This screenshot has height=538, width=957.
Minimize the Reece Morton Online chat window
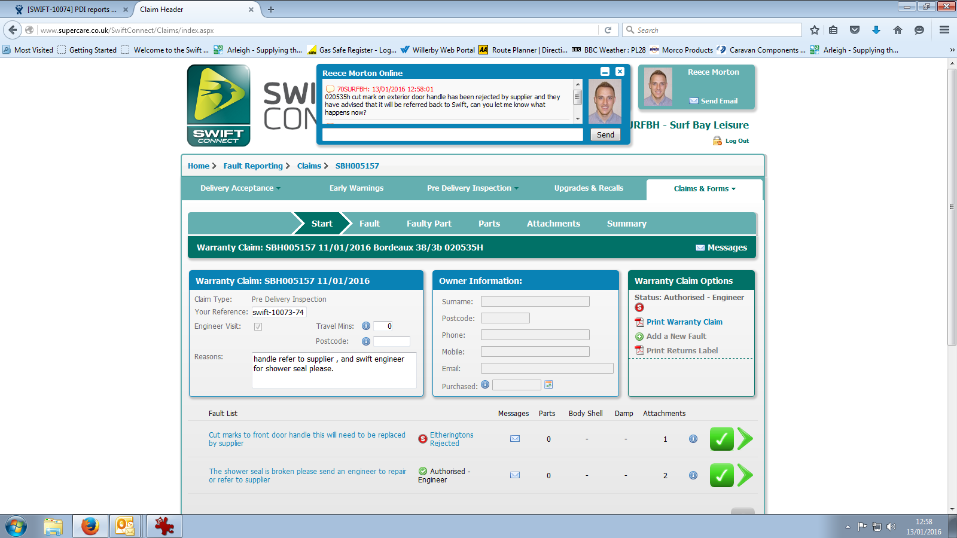[x=605, y=72]
